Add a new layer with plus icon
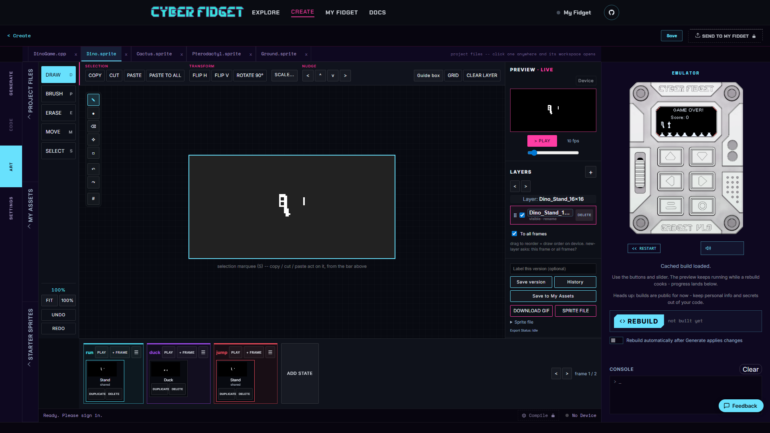This screenshot has width=770, height=433. pyautogui.click(x=590, y=172)
